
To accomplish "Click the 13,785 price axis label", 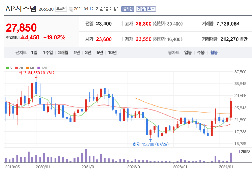I will click(x=240, y=143).
